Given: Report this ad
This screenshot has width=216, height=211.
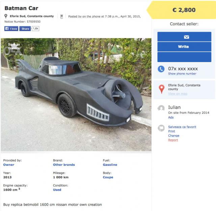Looking at the screenshot, I should (x=173, y=140).
